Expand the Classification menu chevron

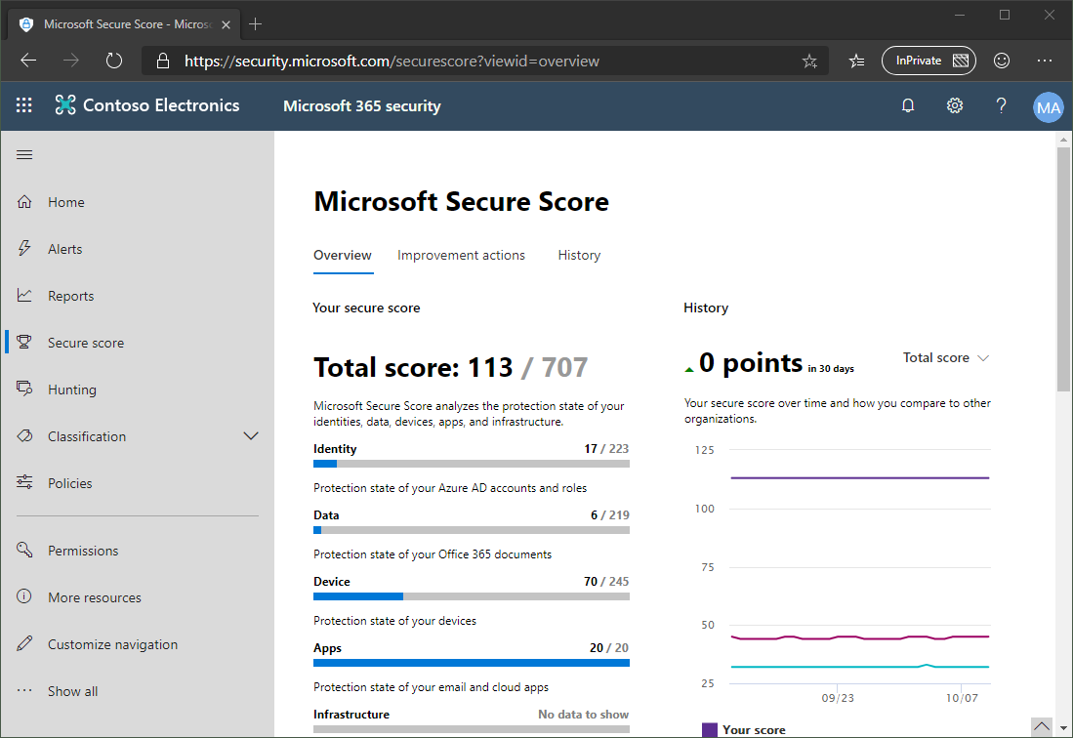(x=251, y=436)
